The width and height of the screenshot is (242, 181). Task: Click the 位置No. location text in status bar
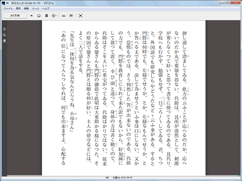[123, 178]
